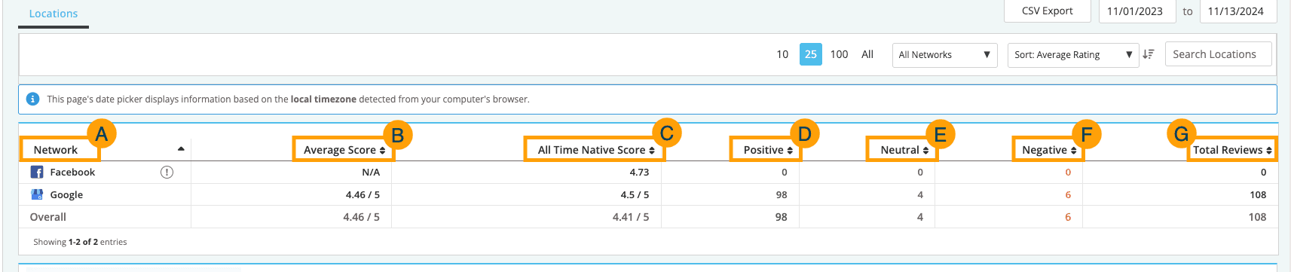
Task: Sort by Total Reviews column arrows
Action: click(1269, 151)
